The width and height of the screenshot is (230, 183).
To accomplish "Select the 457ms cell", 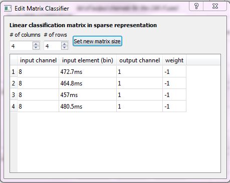I will 88,95.
